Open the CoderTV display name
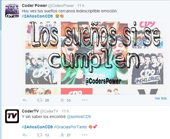This screenshot has width=170, height=139. [x=30, y=111]
